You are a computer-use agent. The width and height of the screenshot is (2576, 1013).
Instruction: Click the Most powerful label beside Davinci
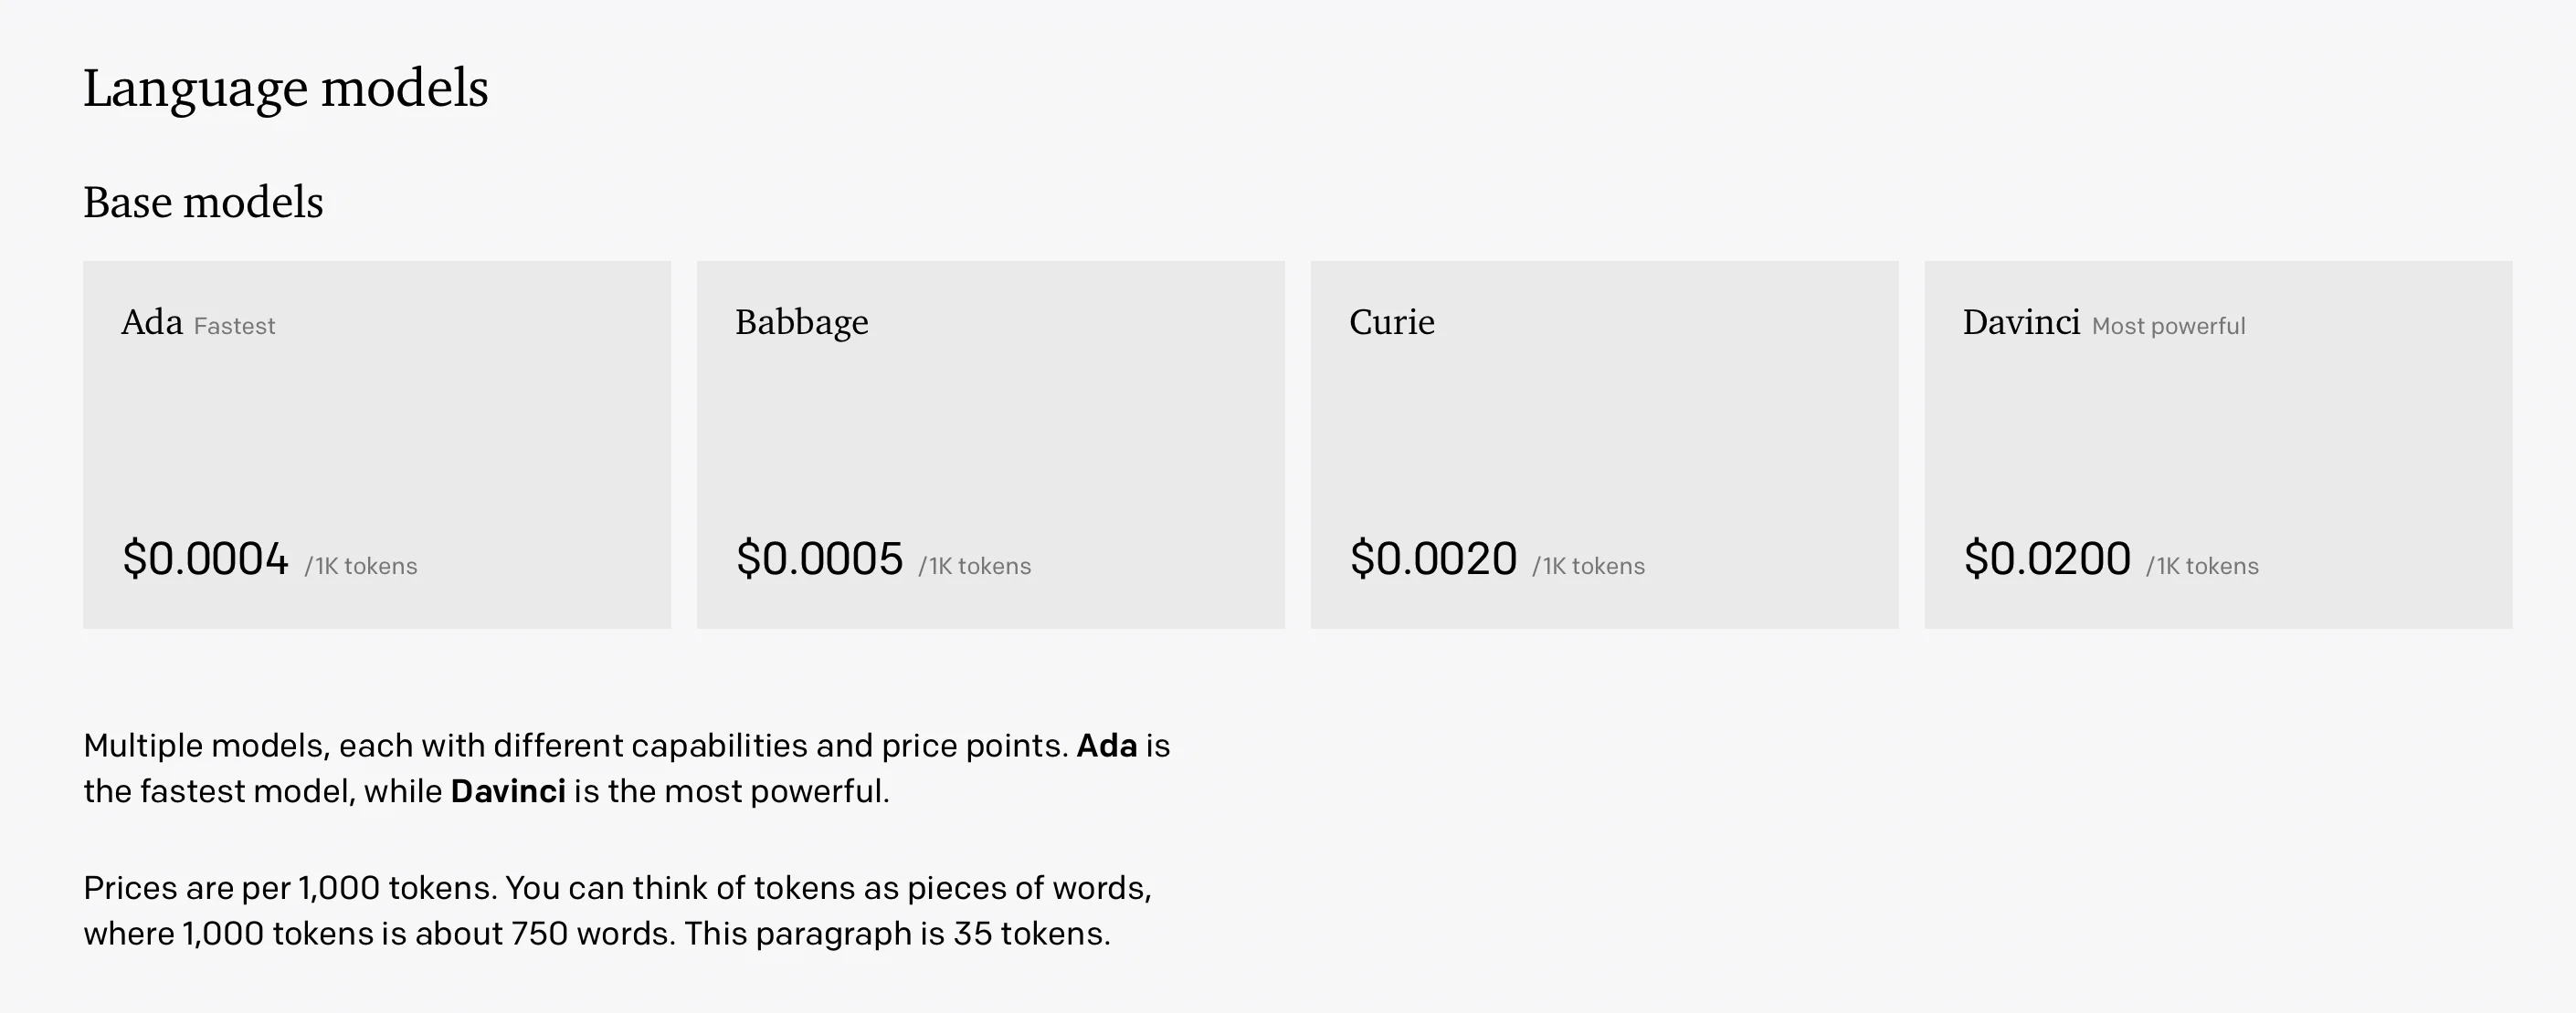coord(2169,327)
